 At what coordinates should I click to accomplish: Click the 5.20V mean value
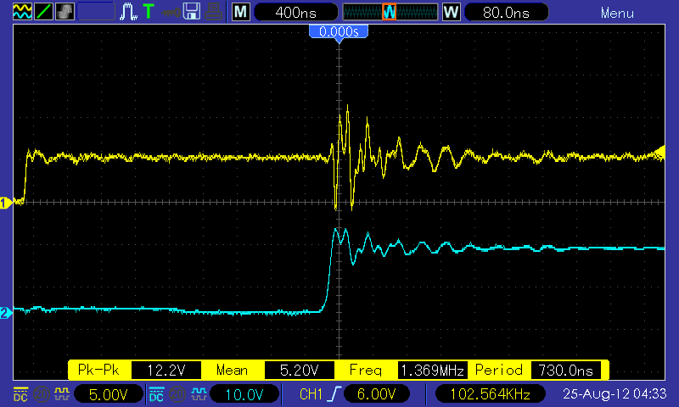(300, 371)
